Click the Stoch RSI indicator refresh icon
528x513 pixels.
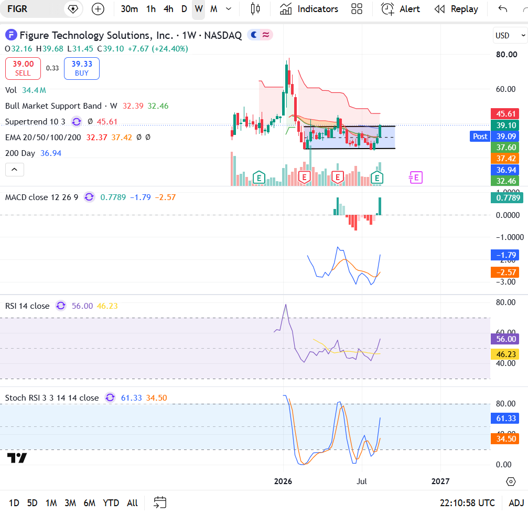(x=110, y=397)
